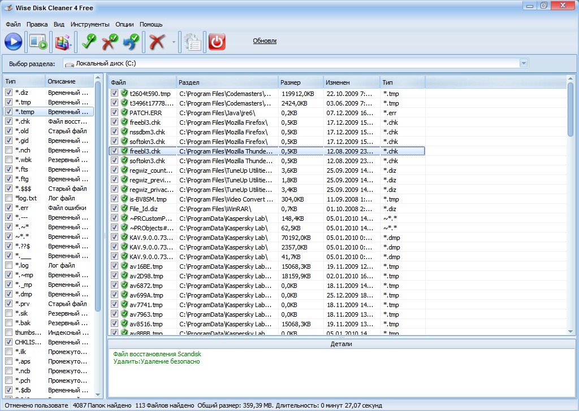Enable the *.wbk backup type checkbox
Viewport: 579px width, 411px height.
tap(9, 160)
